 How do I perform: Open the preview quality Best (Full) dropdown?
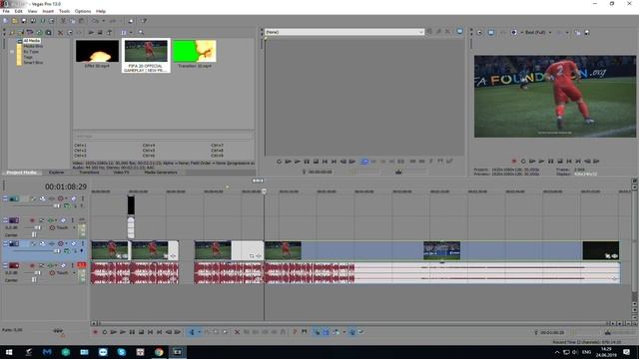click(x=538, y=33)
